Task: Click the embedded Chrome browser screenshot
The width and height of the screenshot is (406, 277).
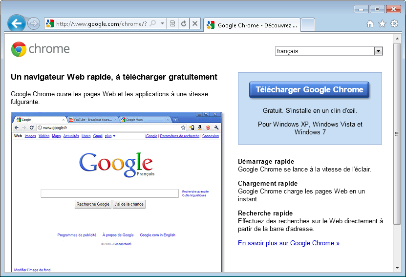Action: click(116, 192)
